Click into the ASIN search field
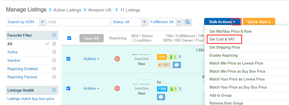Image resolution: width=289 pixels, height=105 pixels. [x=79, y=22]
